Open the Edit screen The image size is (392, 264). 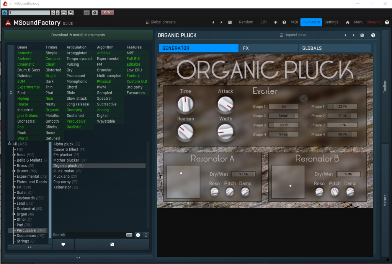click(263, 22)
